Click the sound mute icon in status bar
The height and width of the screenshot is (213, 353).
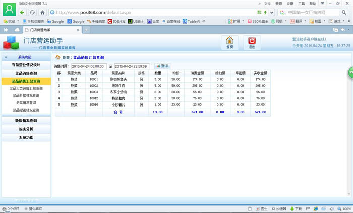[x=331, y=208]
